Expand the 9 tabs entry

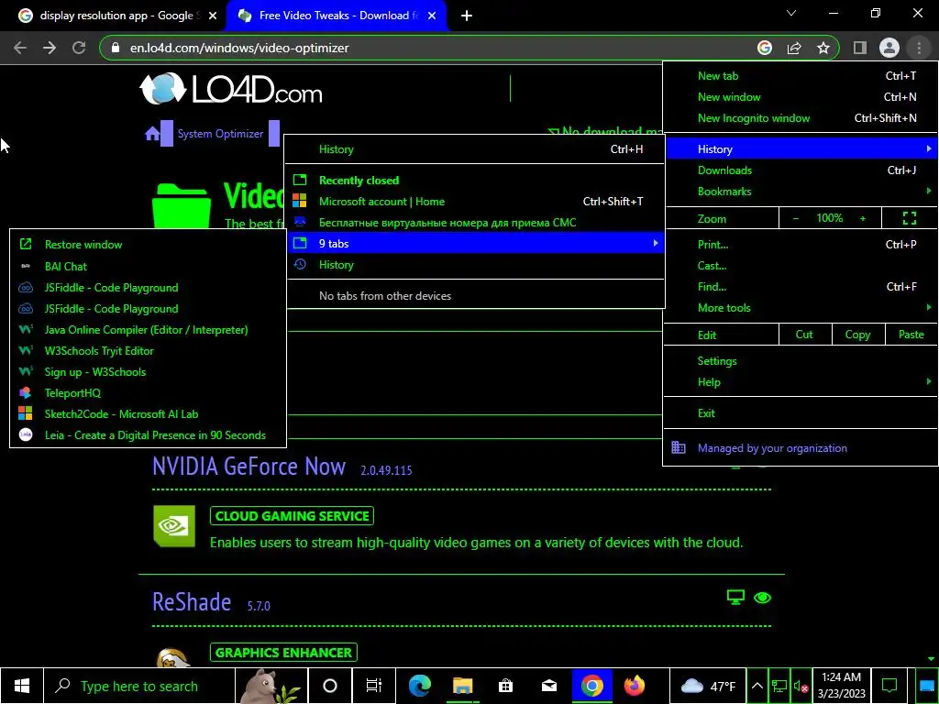(476, 244)
